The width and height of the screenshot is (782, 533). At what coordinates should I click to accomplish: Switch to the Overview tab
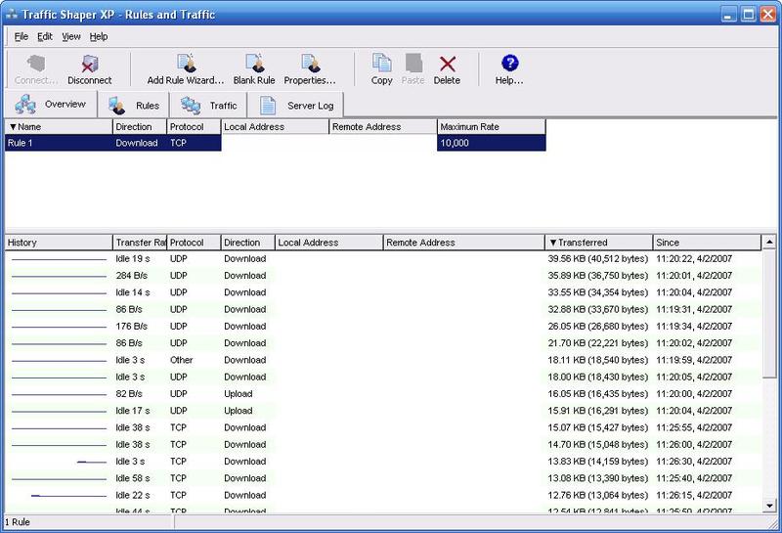51,105
